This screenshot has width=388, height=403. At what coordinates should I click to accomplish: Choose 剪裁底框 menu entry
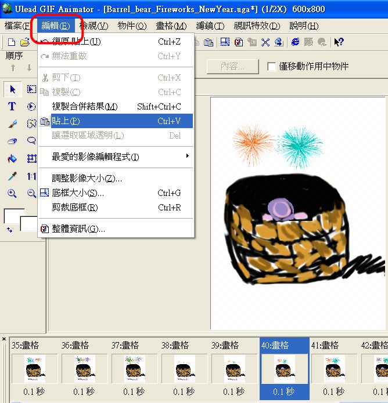116,207
